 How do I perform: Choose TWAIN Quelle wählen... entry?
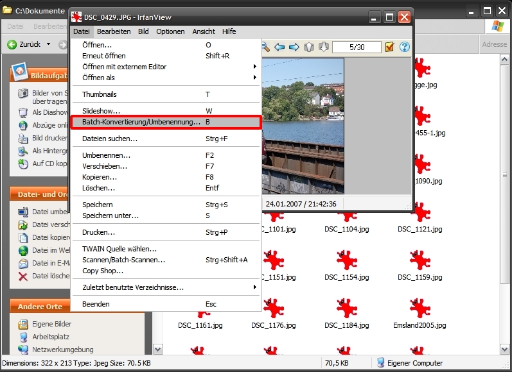166,249
